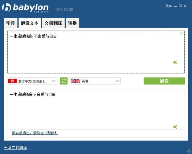The height and width of the screenshot is (154, 192).
Task: Open the 菜单 menu
Action: (x=169, y=6)
